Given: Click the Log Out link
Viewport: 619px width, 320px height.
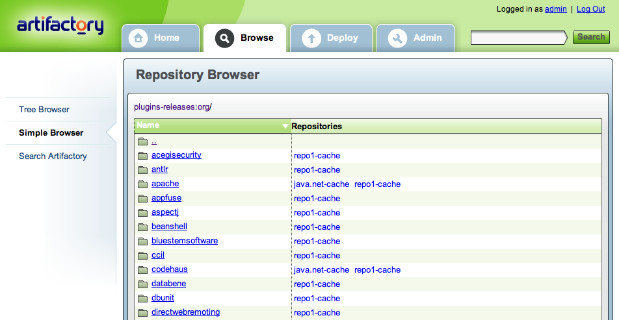Looking at the screenshot, I should point(590,9).
